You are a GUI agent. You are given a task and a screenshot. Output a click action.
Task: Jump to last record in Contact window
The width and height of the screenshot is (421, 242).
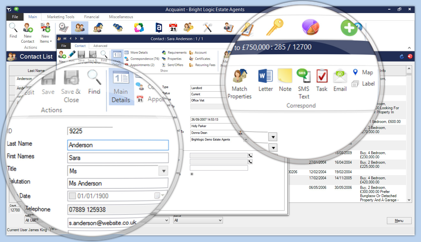pos(82,39)
